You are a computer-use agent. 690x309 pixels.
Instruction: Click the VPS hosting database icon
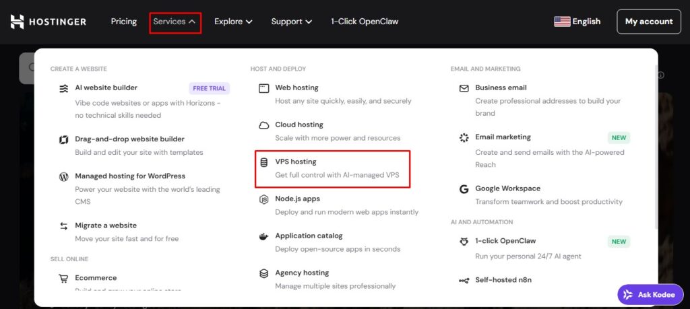click(x=263, y=163)
